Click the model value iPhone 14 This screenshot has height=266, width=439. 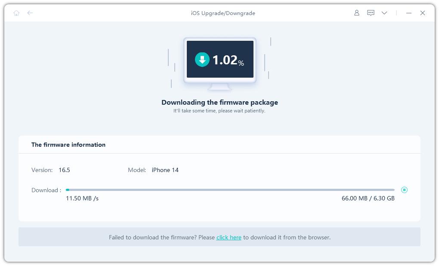click(165, 170)
